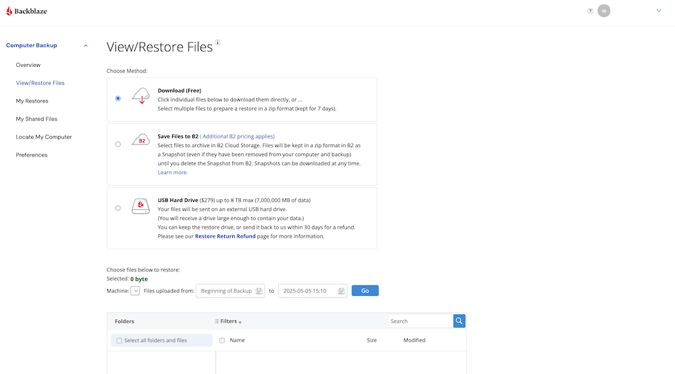Click the magnifier search button
Screen dimensions: 675x374
coord(459,321)
